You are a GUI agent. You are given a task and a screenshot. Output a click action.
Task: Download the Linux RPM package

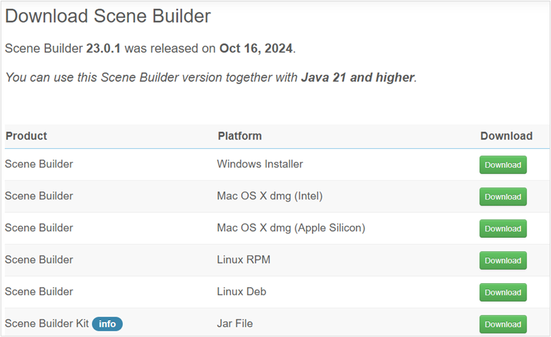503,261
